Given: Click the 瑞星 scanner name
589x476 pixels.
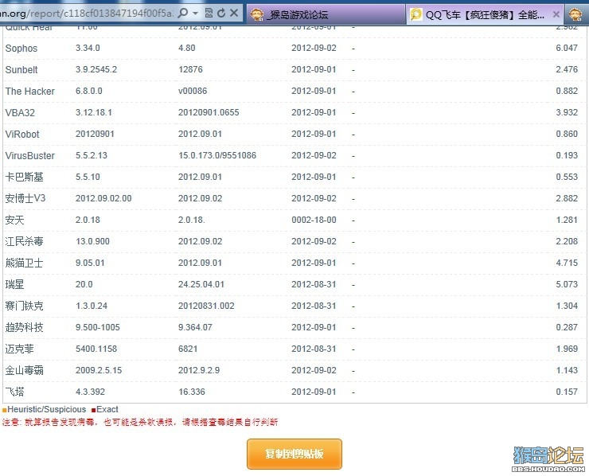Looking at the screenshot, I should click(14, 284).
